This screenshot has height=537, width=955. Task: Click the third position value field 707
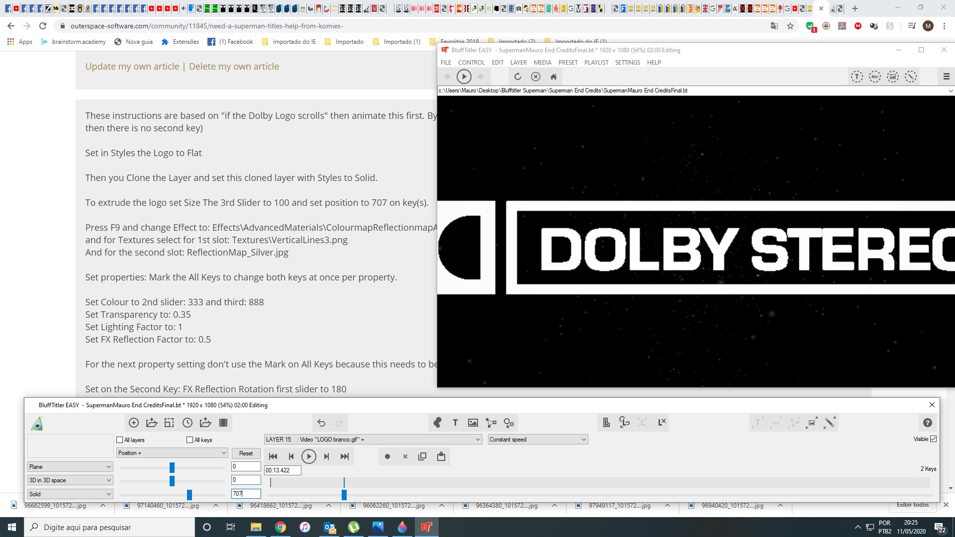246,494
